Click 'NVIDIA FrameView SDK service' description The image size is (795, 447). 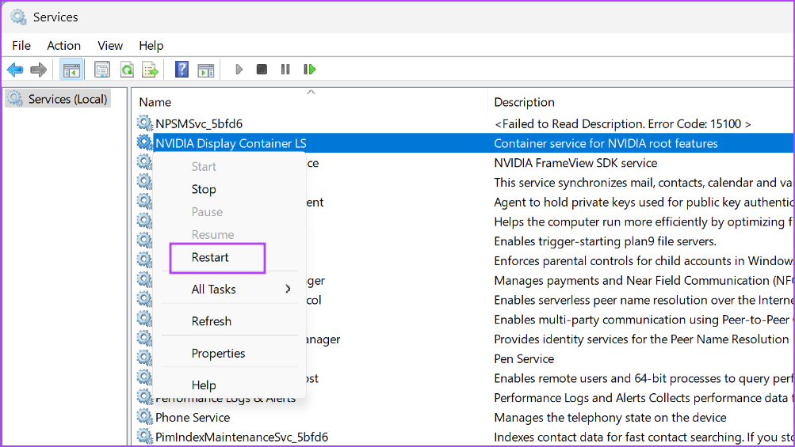pyautogui.click(x=575, y=163)
